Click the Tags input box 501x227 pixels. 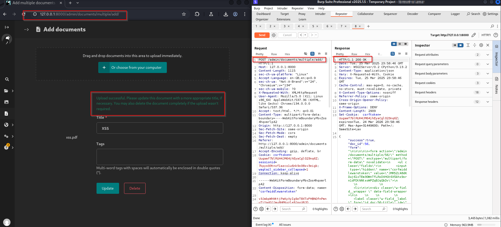click(160, 157)
